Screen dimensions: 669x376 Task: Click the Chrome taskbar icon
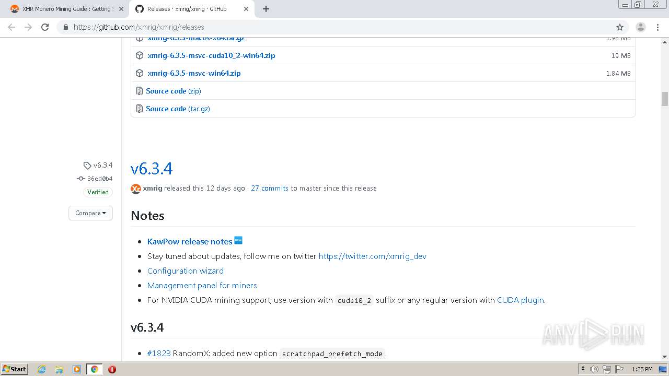(94, 369)
